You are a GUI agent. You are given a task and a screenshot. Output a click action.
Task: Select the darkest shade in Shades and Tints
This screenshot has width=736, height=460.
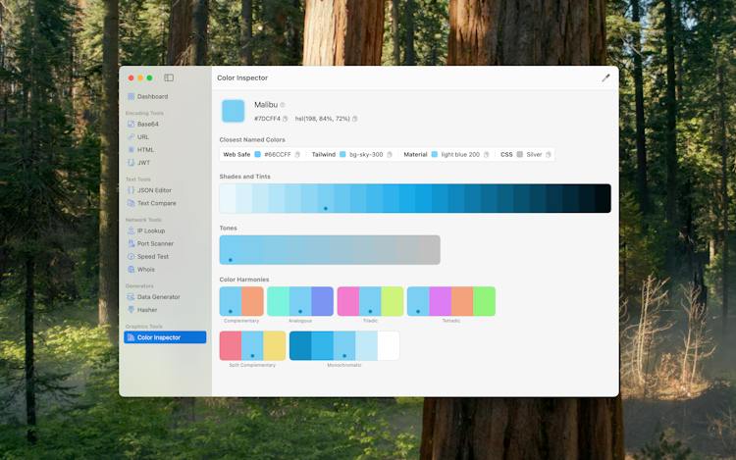pos(604,198)
